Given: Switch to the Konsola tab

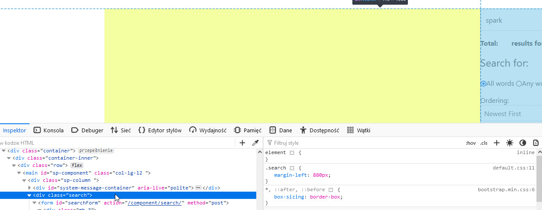Looking at the screenshot, I should [49, 130].
